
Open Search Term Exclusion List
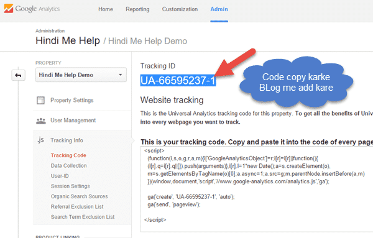point(83,217)
